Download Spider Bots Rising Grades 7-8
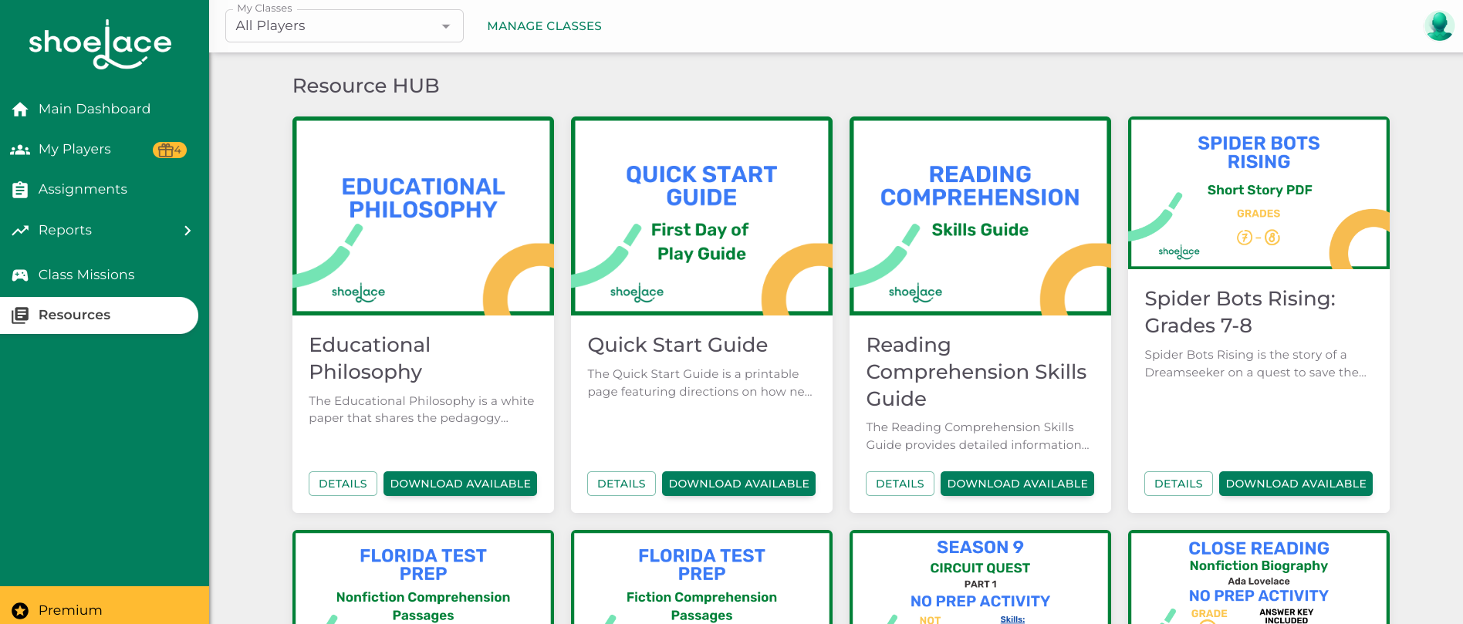Viewport: 1463px width, 624px height. coord(1296,484)
